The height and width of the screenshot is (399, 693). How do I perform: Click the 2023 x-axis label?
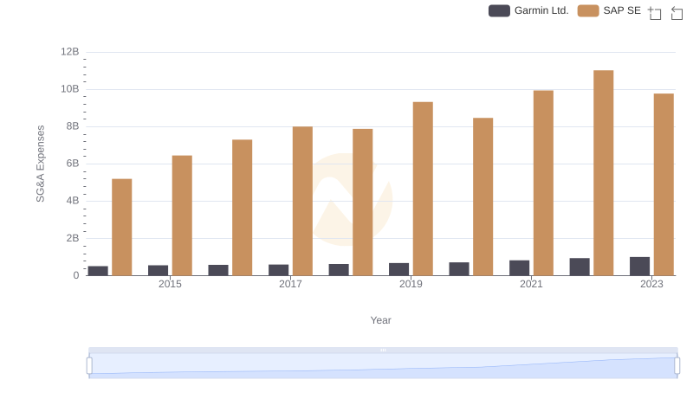[652, 284]
